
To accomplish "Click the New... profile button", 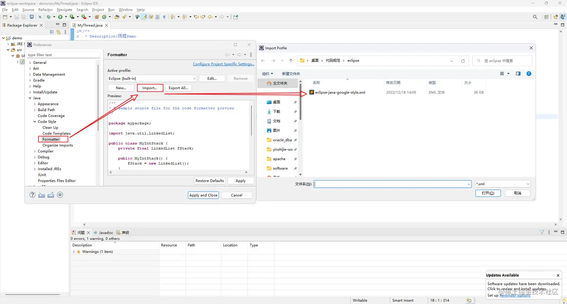I will pyautogui.click(x=121, y=88).
